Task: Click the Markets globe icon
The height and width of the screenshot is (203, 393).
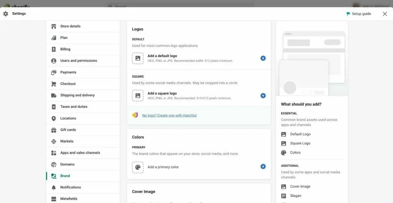Action: point(54,142)
